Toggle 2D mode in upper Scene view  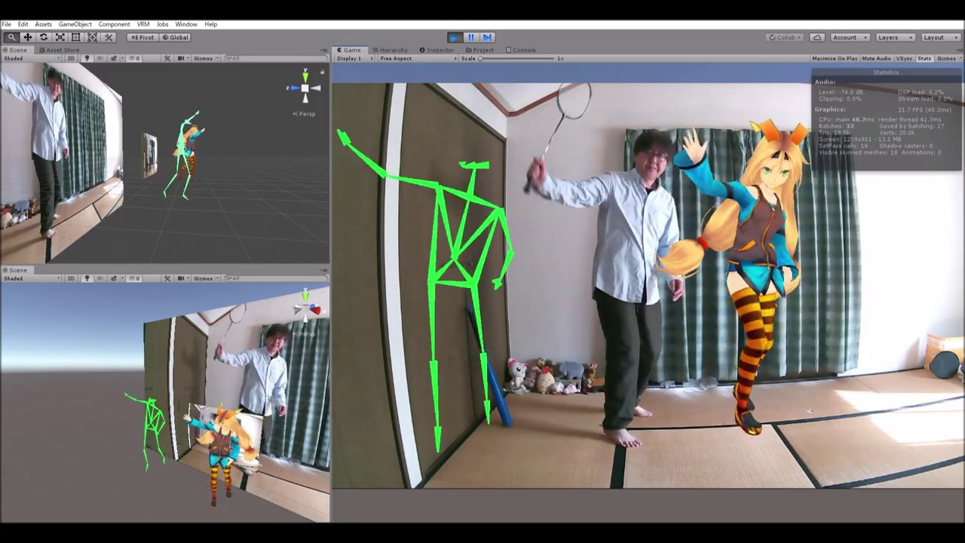[72, 58]
